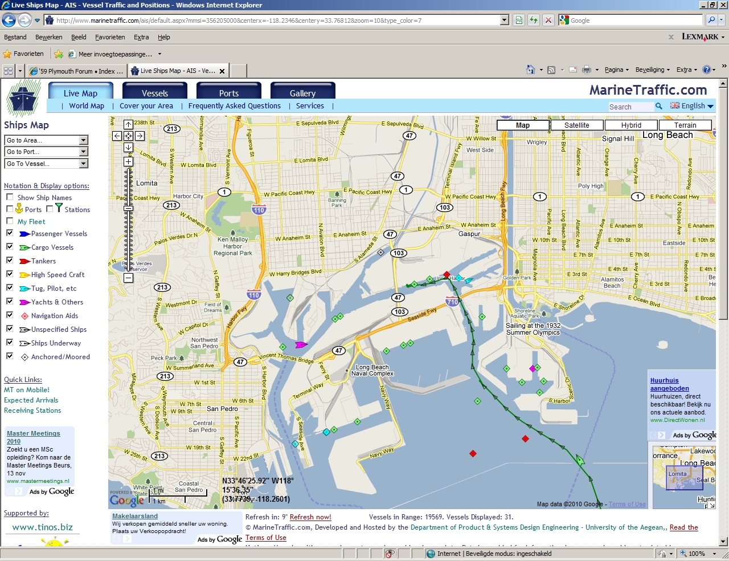
Task: Expand the address bar URL history dropdown
Action: pyautogui.click(x=504, y=21)
